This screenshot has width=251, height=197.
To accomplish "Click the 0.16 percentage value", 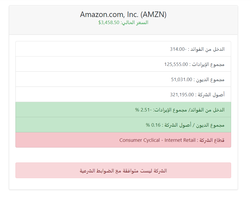I will (156, 125).
